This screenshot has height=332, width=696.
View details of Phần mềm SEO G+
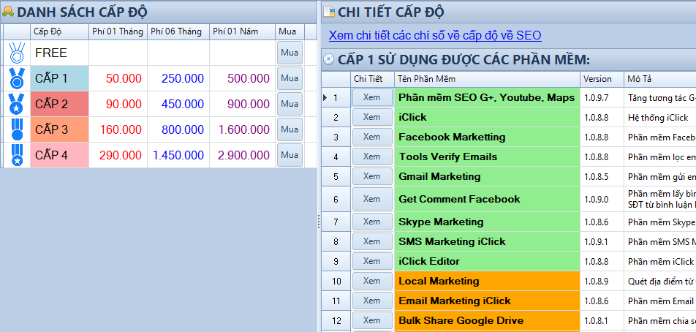click(372, 97)
